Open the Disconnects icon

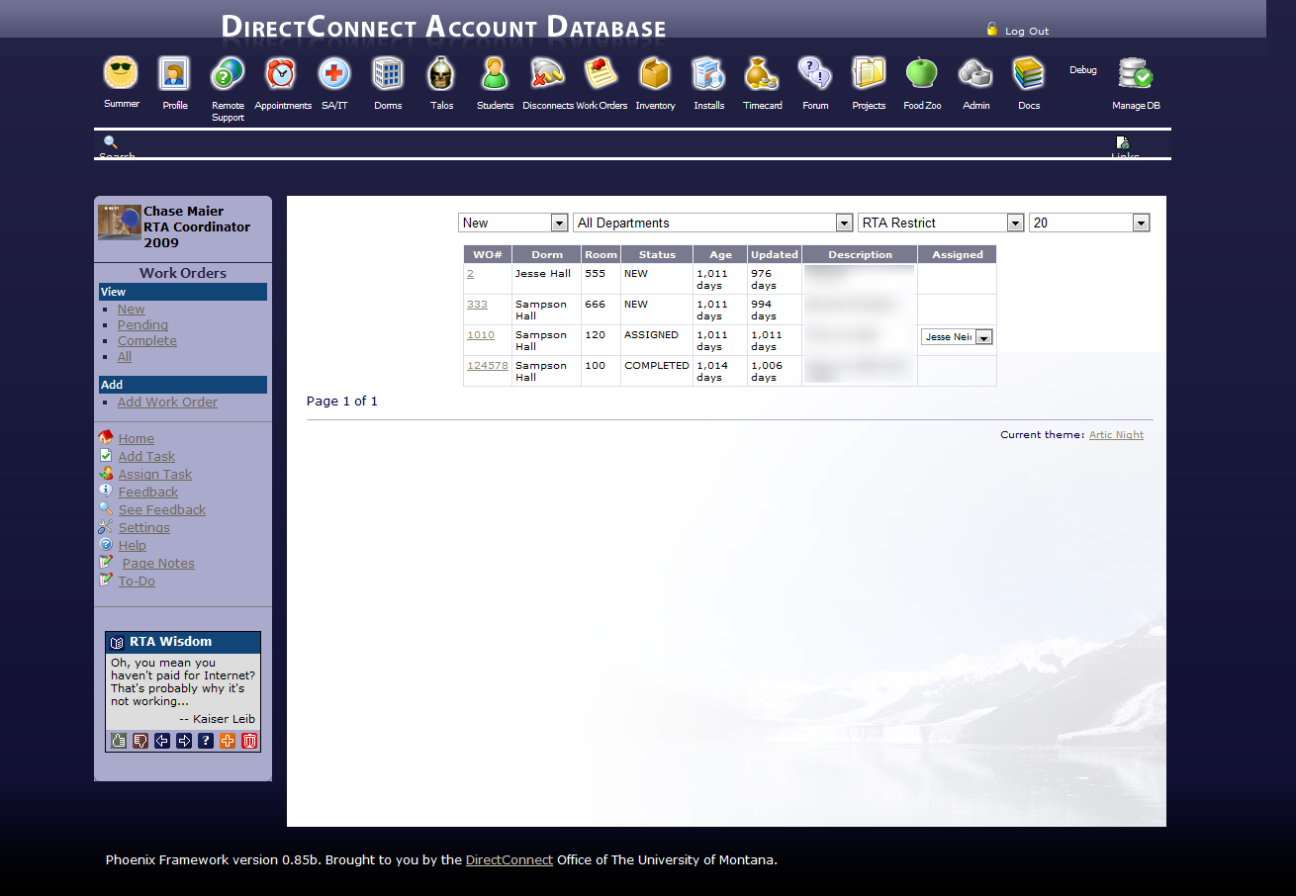click(x=548, y=73)
